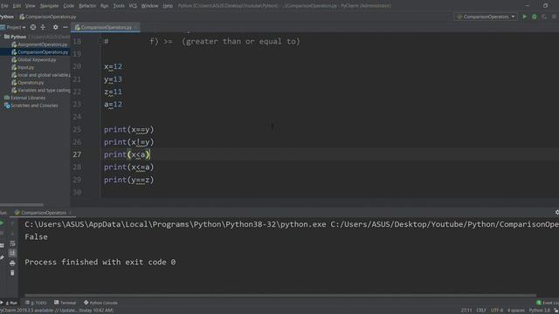559x314 pixels.
Task: Click the stop icon in the top toolbar
Action: pyautogui.click(x=554, y=17)
